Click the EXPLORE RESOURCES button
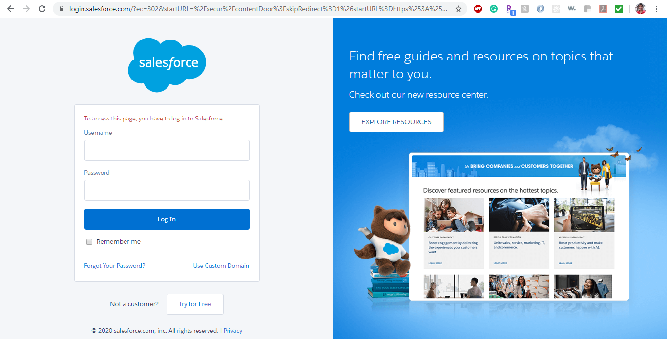Viewport: 667px width, 339px height. (396, 122)
